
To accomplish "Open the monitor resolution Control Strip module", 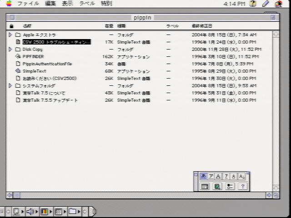I will coord(58,211).
